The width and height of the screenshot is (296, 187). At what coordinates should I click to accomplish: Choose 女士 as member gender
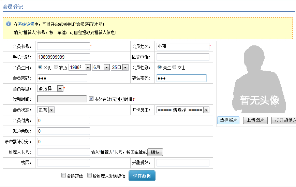174,67
